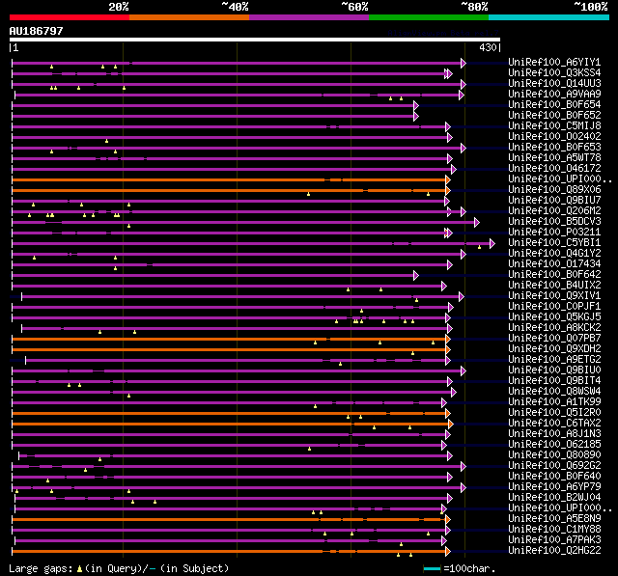The width and height of the screenshot is (618, 576).
Task: Click the purple alignment bar for Q9BIU0
Action: (237, 370)
